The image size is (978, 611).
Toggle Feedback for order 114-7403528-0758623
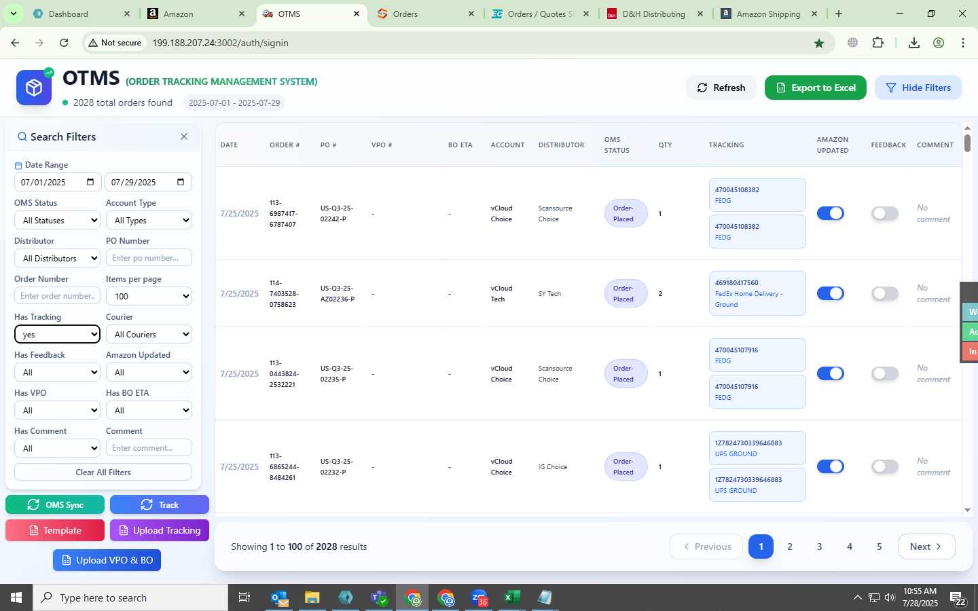tap(885, 293)
